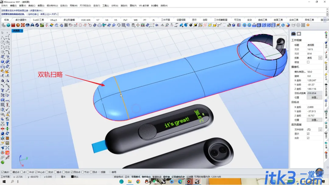Toggle the 锁定 checkbox in viewport properties
The image size is (329, 185).
tap(308, 62)
